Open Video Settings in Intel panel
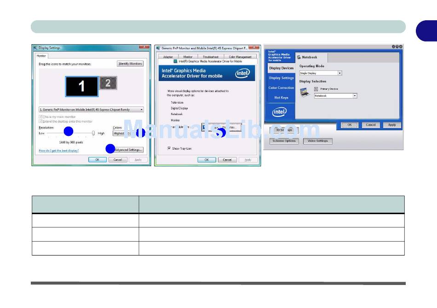437x308 pixels. click(x=318, y=141)
